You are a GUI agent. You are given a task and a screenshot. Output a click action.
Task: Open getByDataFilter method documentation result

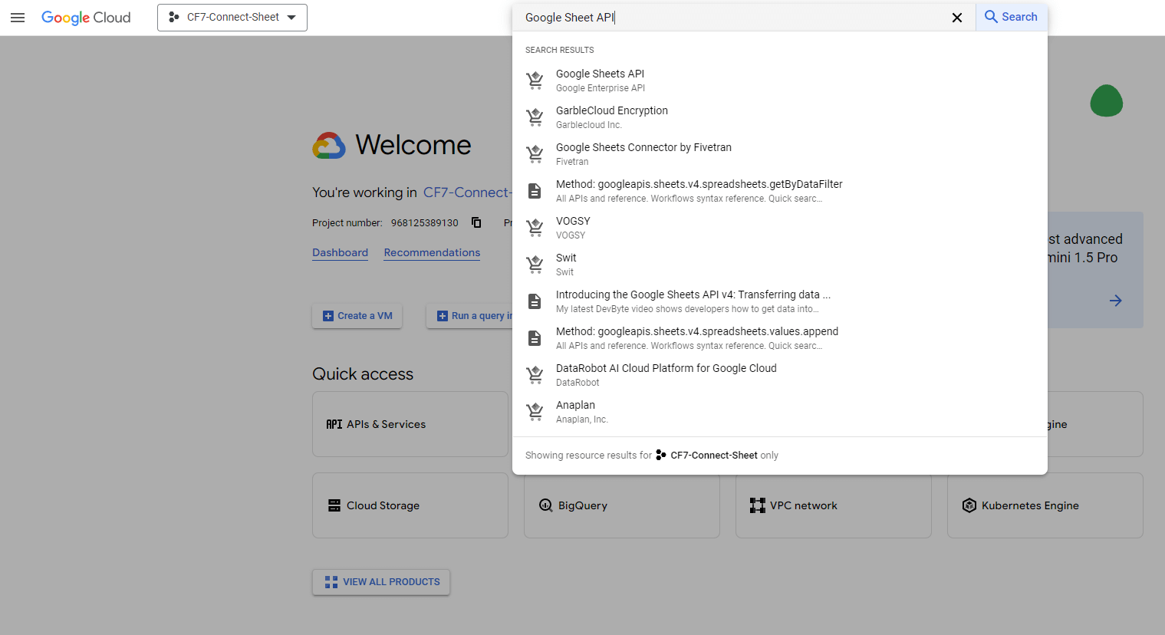[x=780, y=190]
